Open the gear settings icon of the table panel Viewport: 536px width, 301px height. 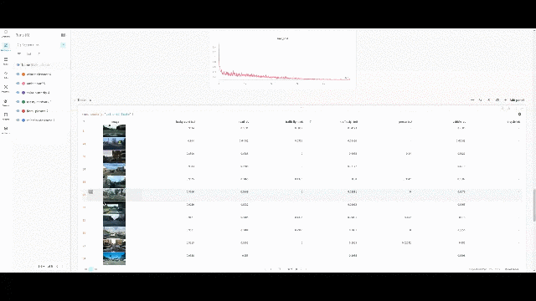click(x=519, y=115)
